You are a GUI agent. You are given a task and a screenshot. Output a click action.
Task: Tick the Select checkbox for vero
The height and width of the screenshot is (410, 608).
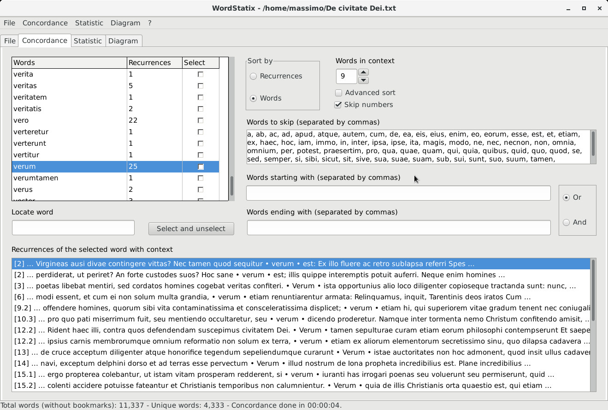pyautogui.click(x=201, y=120)
